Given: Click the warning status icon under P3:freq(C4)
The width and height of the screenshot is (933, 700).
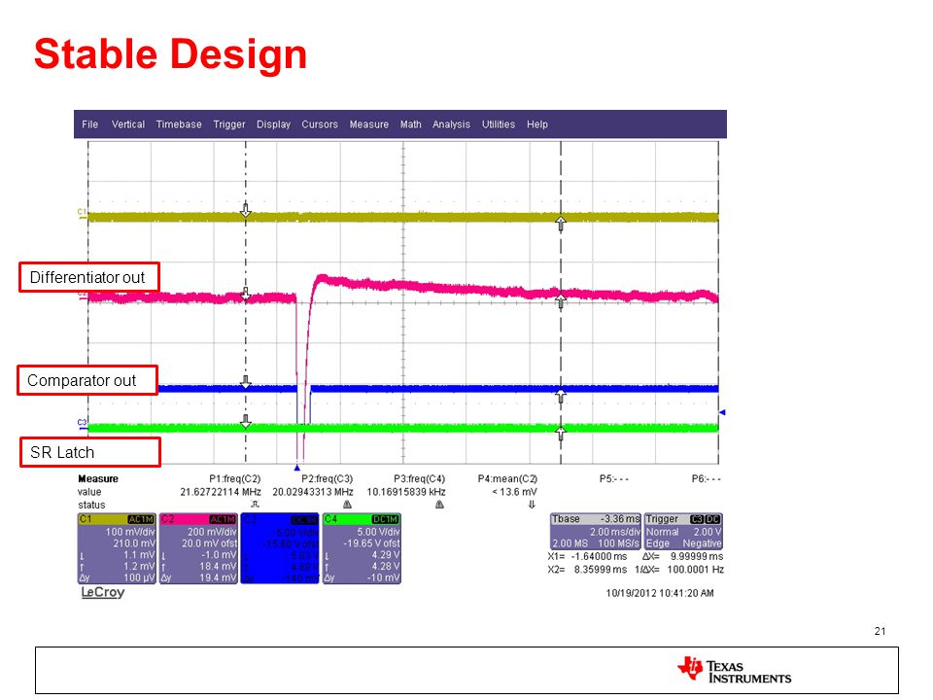Looking at the screenshot, I should point(439,505).
